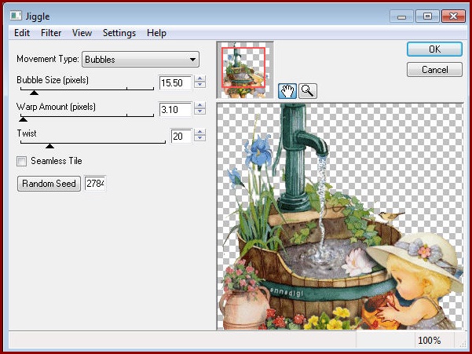Confirm with the OK button
472x354 pixels.
click(434, 49)
